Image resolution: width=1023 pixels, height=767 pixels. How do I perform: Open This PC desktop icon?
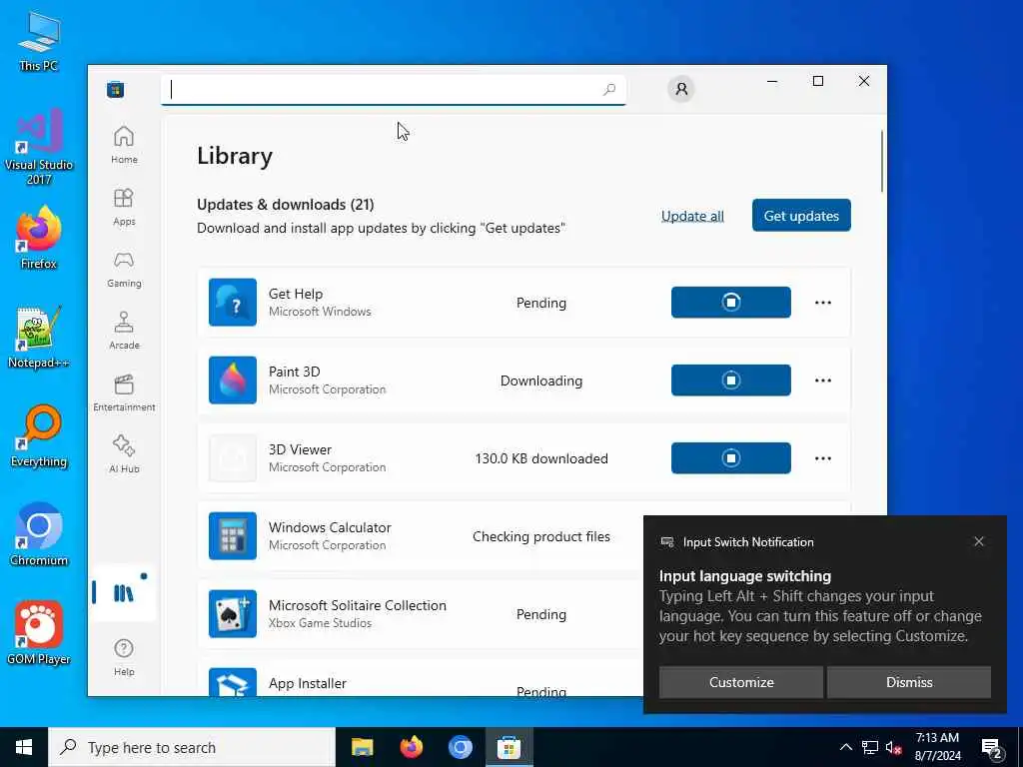pos(39,40)
